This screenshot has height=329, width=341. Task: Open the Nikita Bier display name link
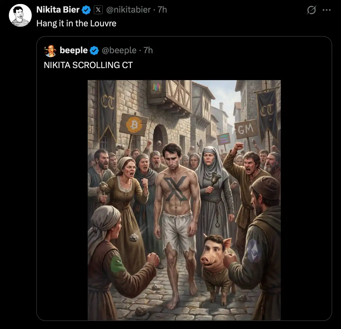[58, 10]
